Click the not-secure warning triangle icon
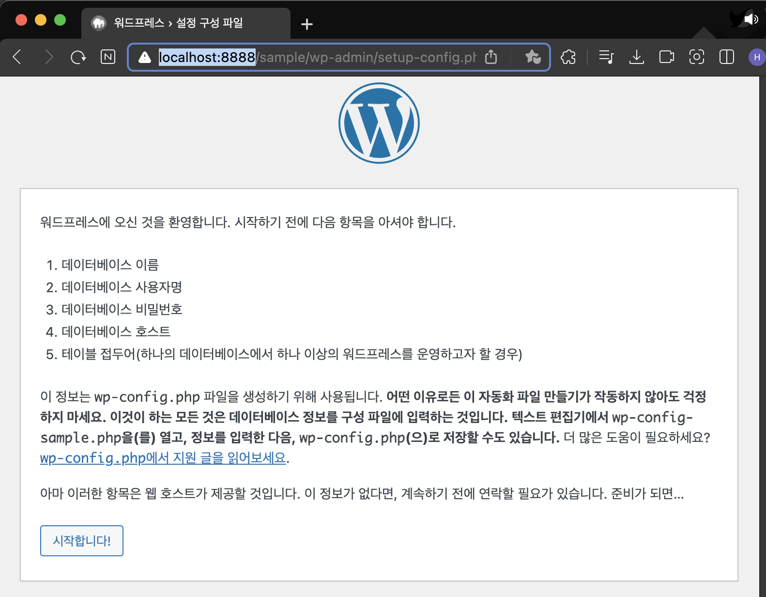Viewport: 766px width, 597px height. (x=144, y=57)
